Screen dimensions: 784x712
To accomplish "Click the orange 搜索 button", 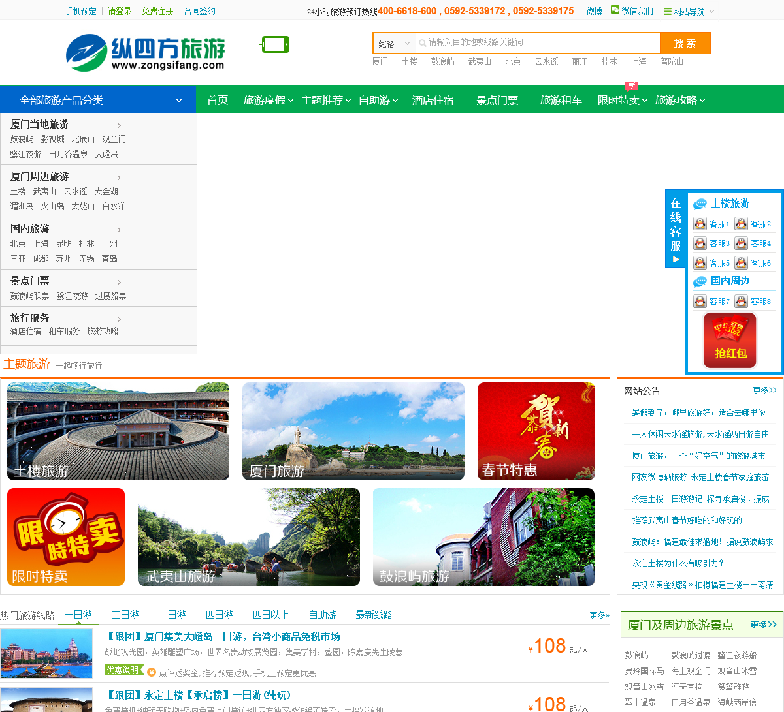I will tap(685, 43).
